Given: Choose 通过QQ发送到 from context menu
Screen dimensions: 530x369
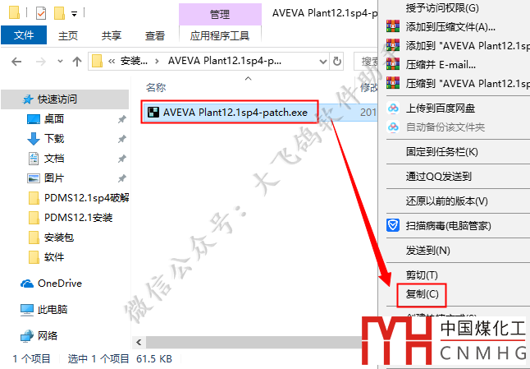Looking at the screenshot, I should [x=438, y=177].
